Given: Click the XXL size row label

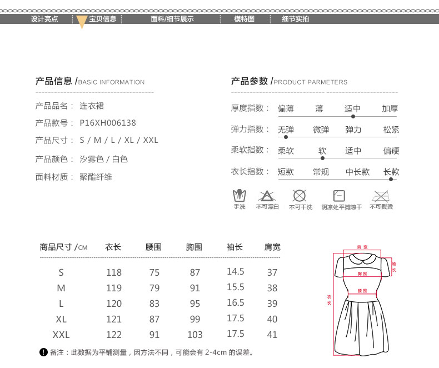Looking at the screenshot, I should point(61,335).
